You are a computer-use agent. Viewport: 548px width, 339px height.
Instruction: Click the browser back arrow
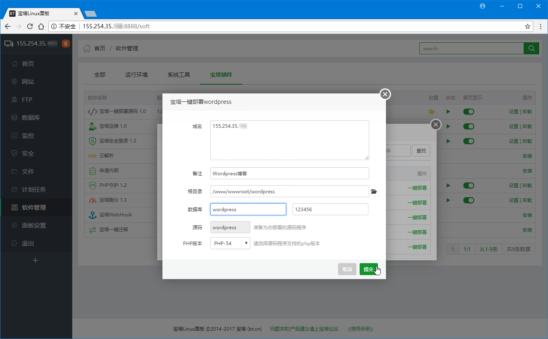(x=7, y=26)
